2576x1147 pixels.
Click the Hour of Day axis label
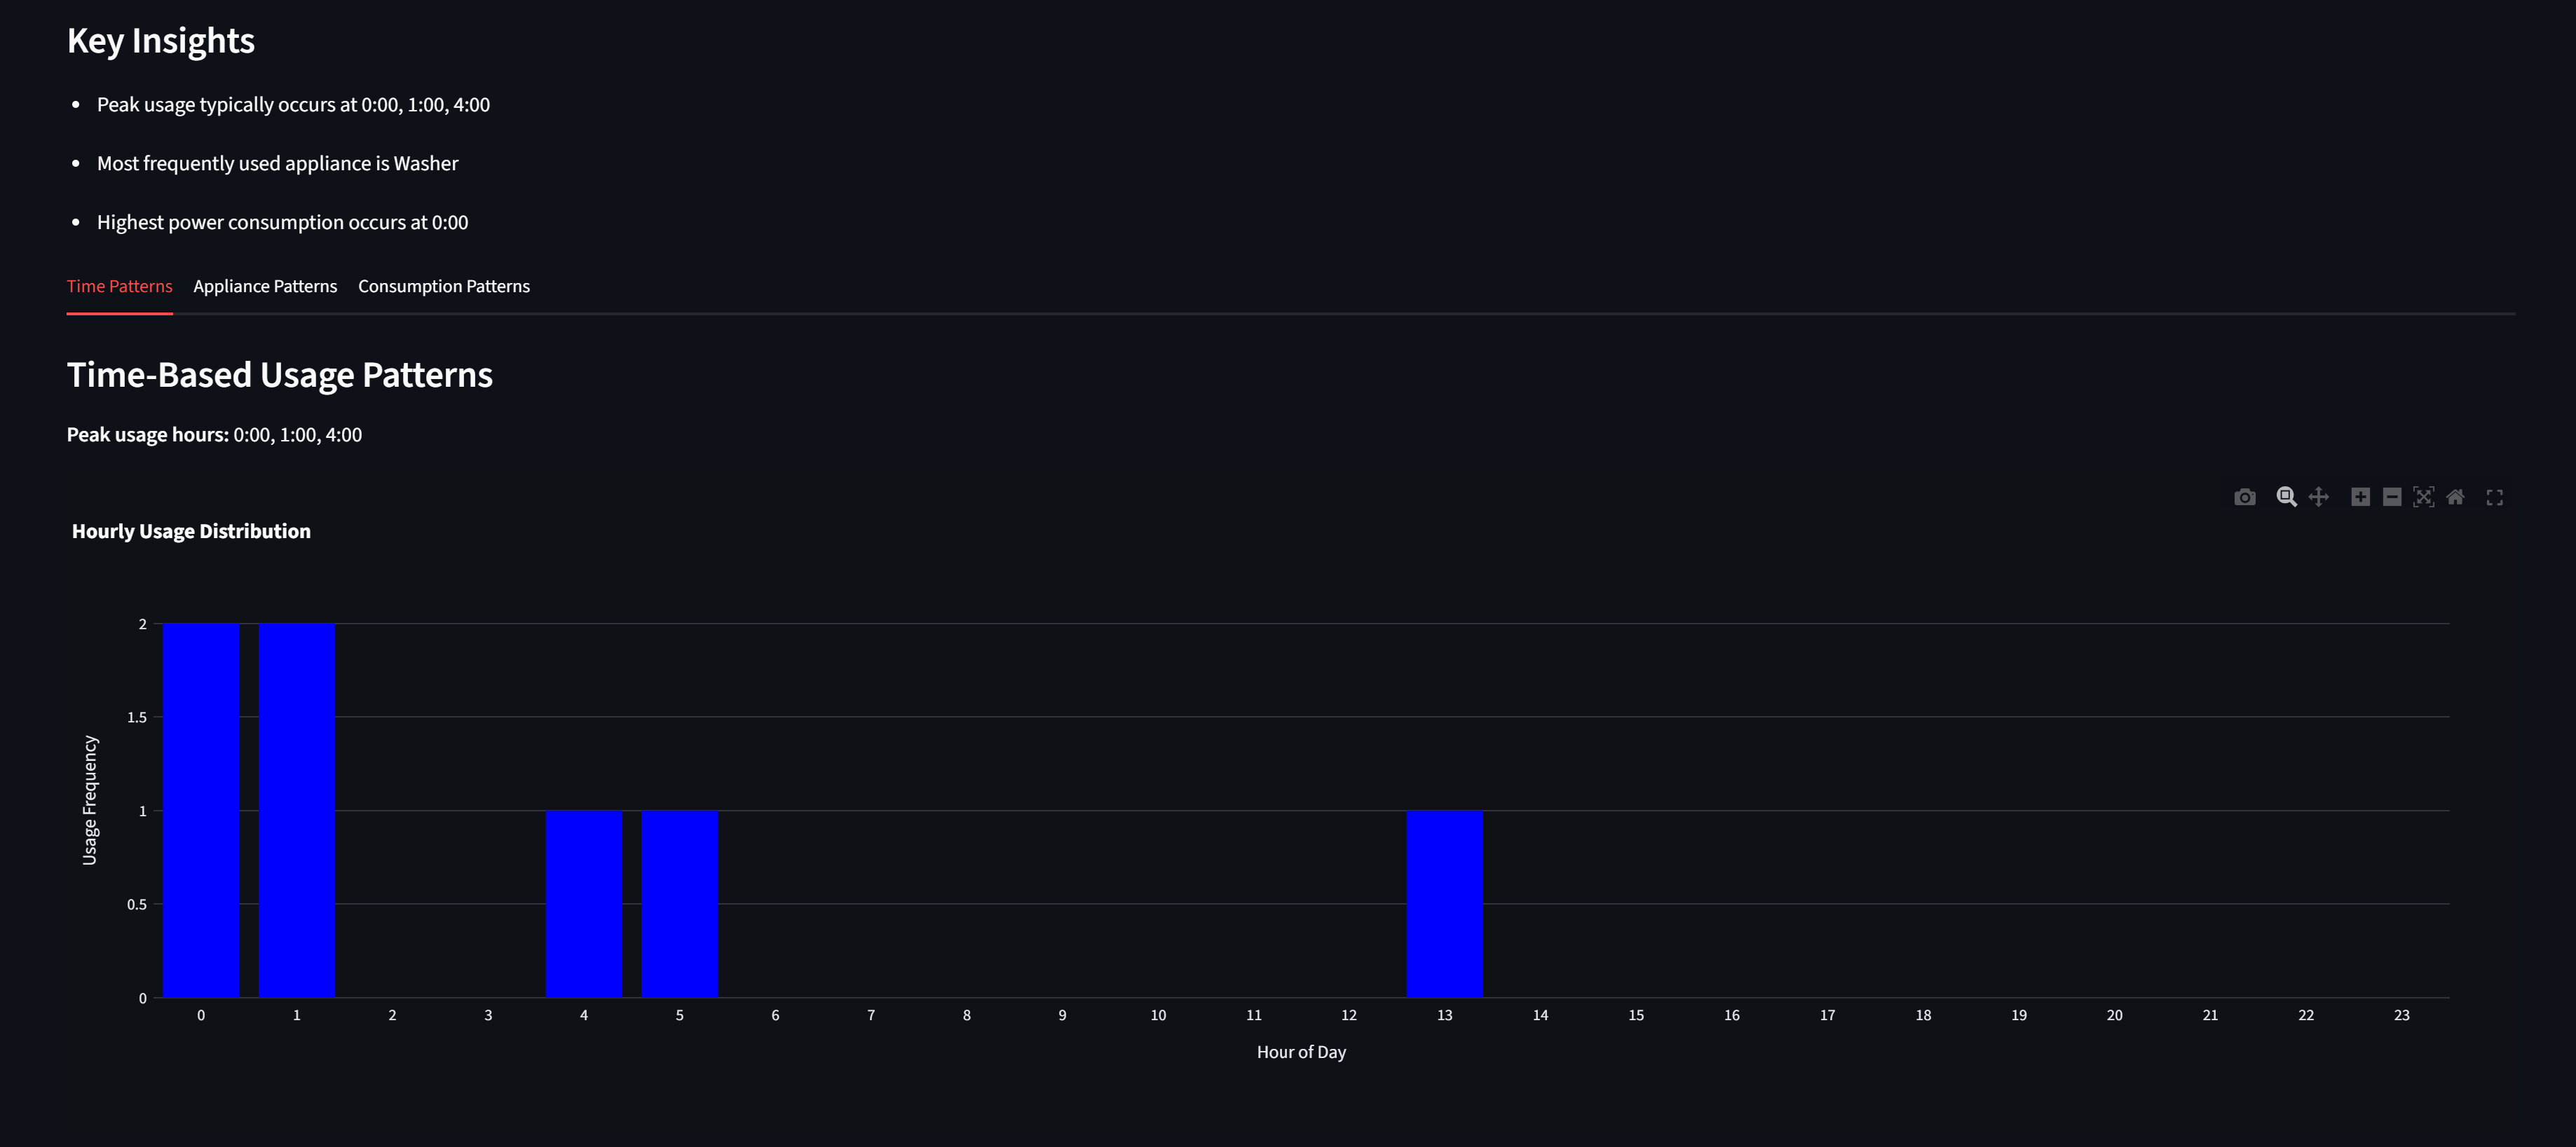pos(1301,1052)
